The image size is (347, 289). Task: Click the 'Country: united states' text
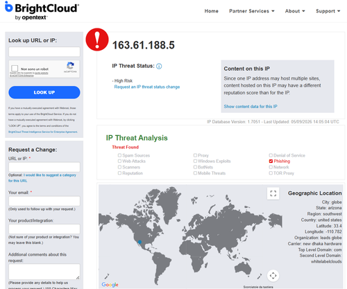pyautogui.click(x=321, y=220)
